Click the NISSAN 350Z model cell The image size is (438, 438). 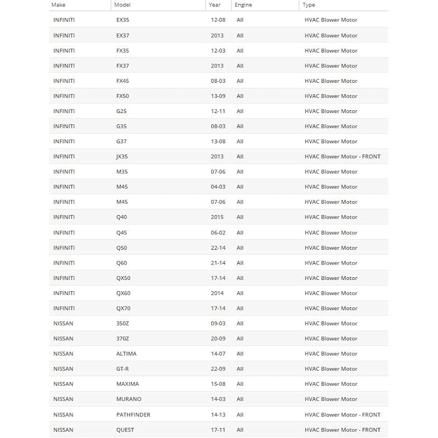(123, 324)
